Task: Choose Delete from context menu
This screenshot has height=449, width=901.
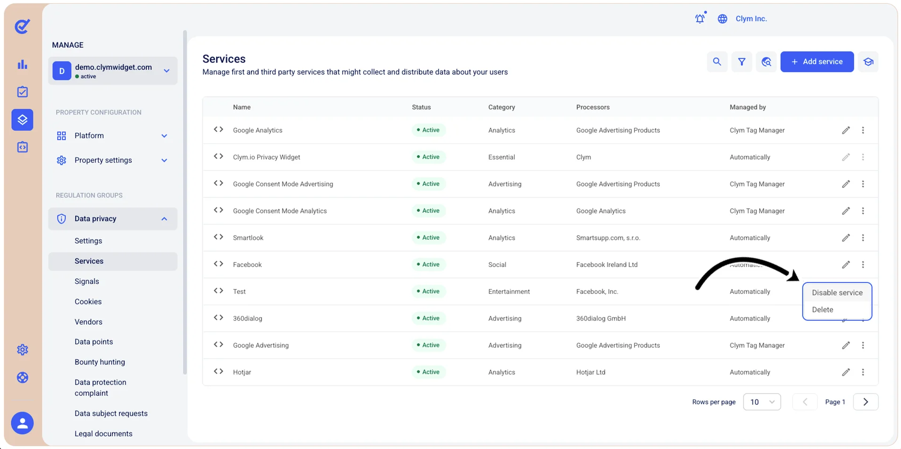Action: pyautogui.click(x=823, y=309)
